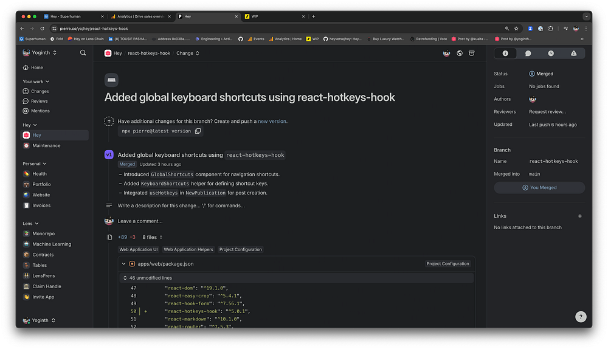The height and width of the screenshot is (349, 608).
Task: Click the new version link
Action: point(272,121)
